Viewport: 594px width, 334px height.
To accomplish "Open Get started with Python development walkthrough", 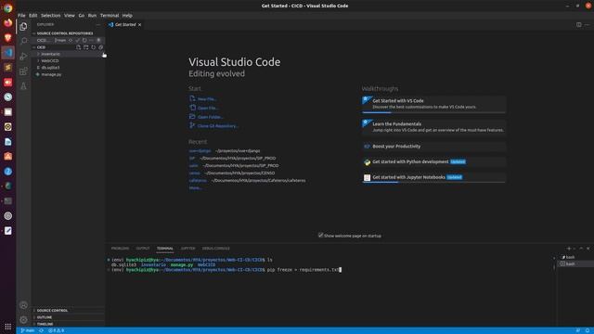I will point(433,161).
